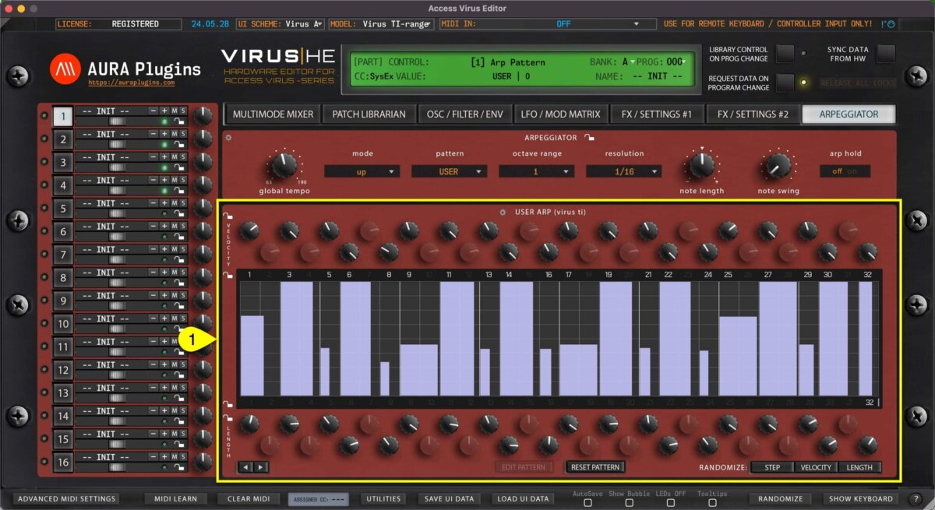
Task: Click the plus button on part 1
Action: click(x=164, y=111)
